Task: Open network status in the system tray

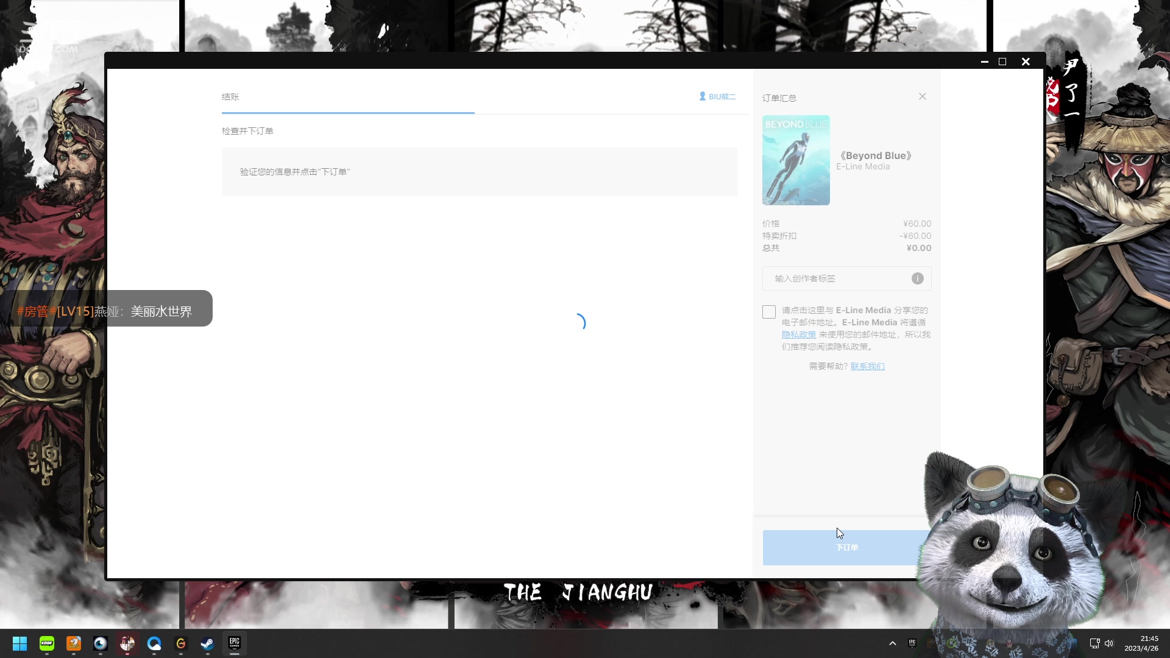Action: click(1094, 643)
